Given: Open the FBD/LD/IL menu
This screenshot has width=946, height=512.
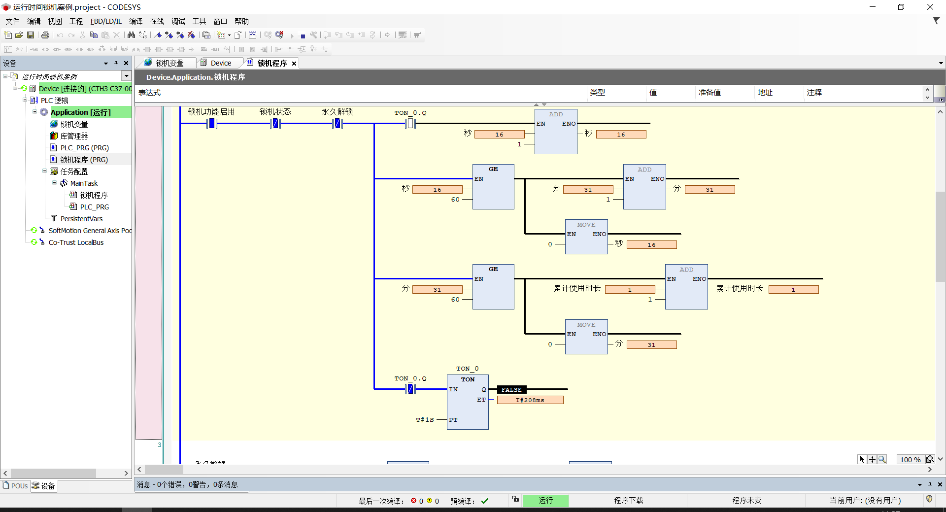Looking at the screenshot, I should (106, 21).
